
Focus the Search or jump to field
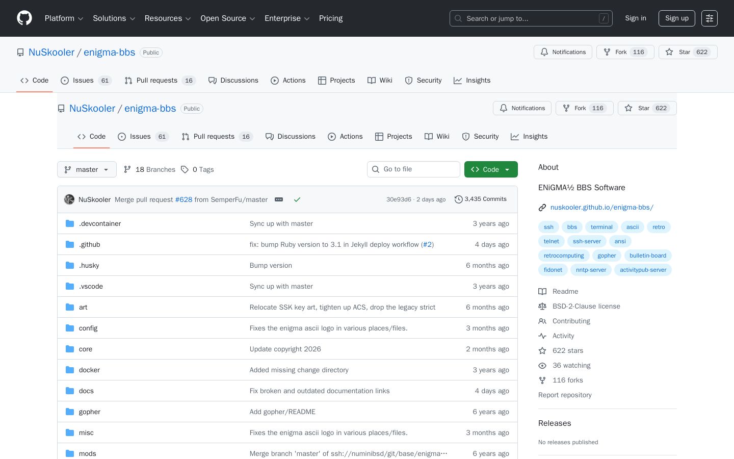coord(531,18)
